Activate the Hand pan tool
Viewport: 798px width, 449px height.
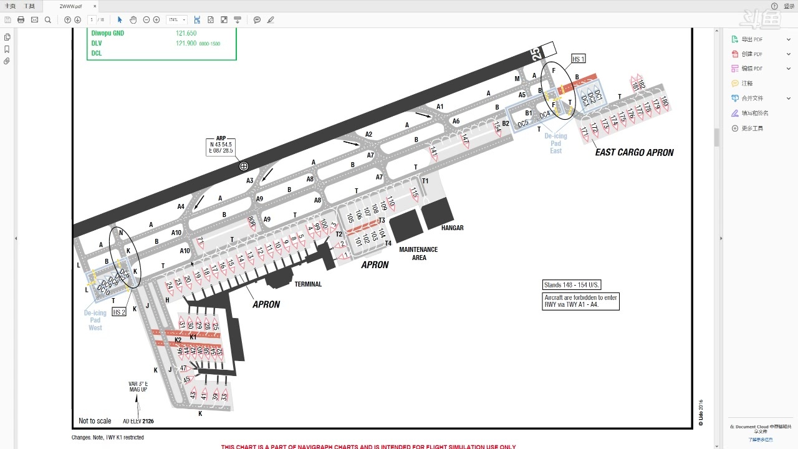[x=133, y=20]
